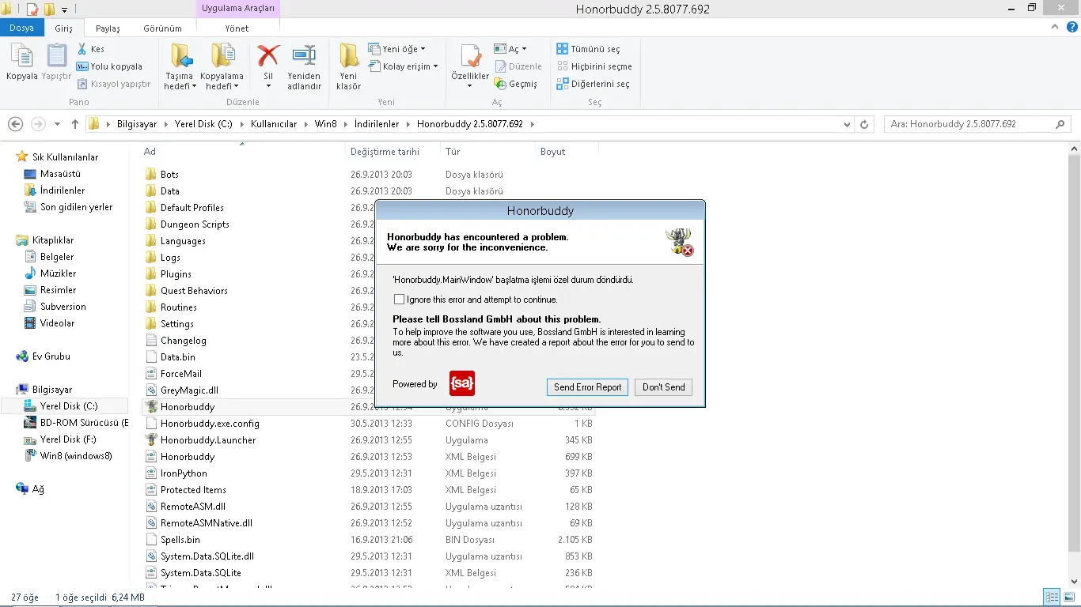This screenshot has height=607, width=1081.
Task: Open Taşıma hedefi dropdown
Action: click(x=180, y=81)
